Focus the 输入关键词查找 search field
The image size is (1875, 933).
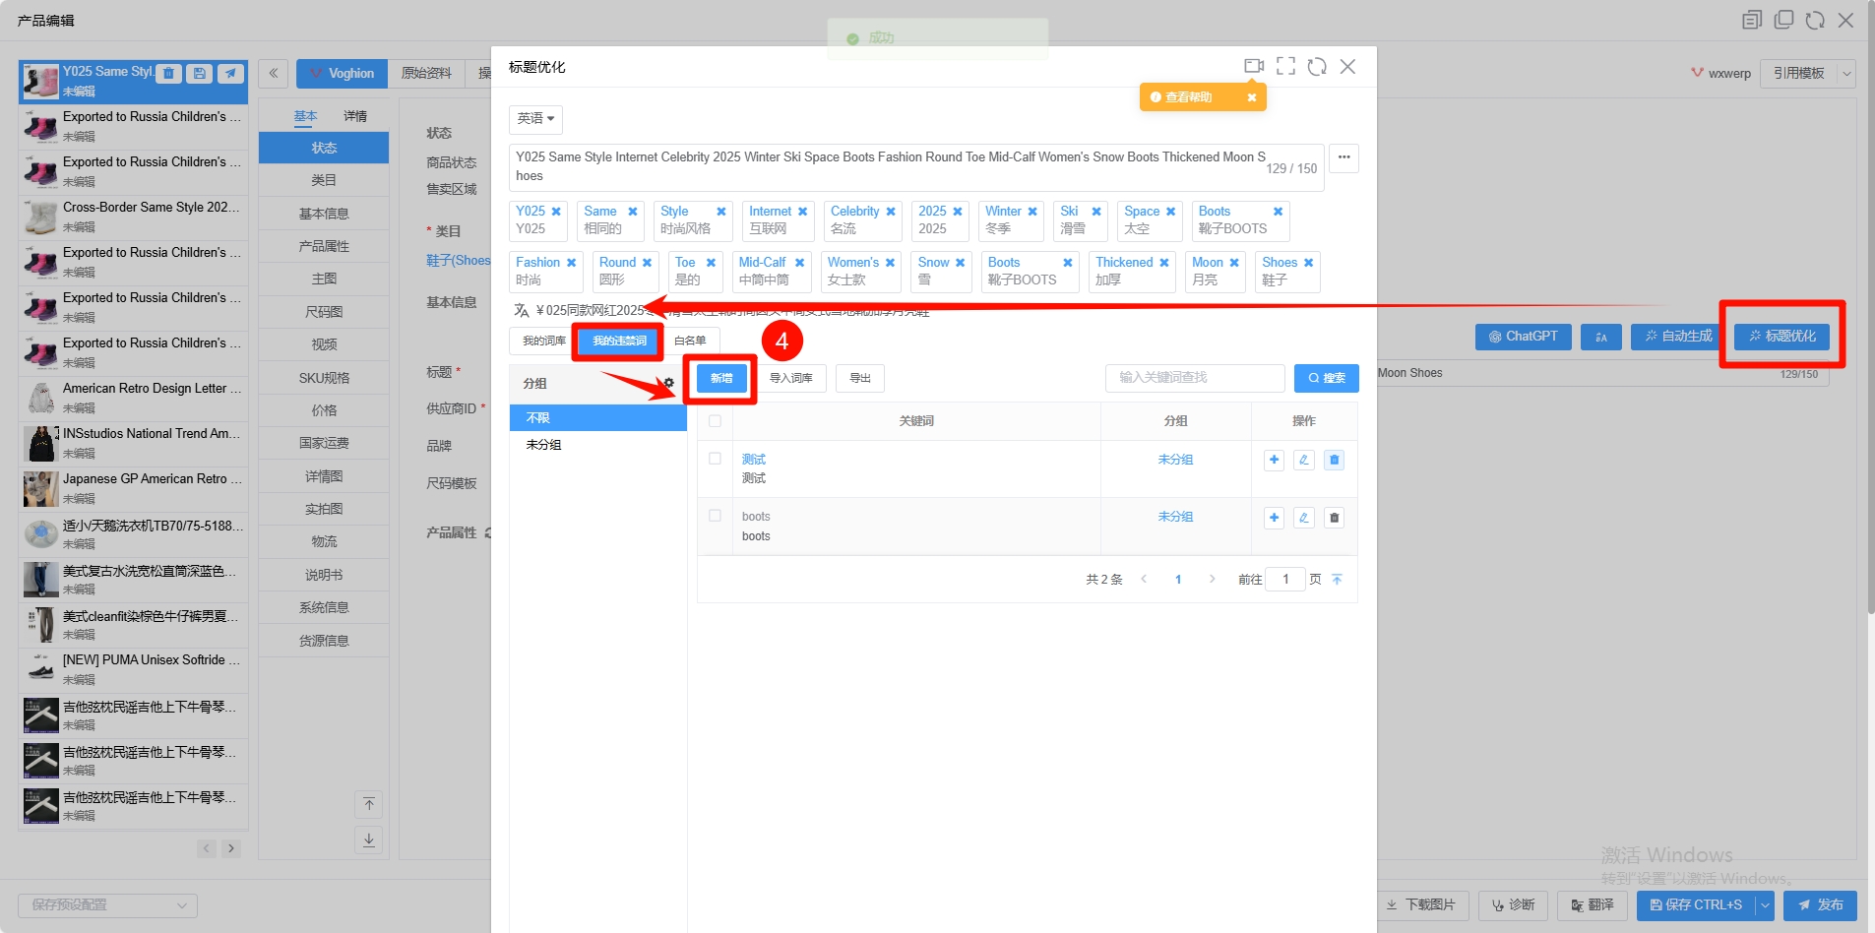(1194, 378)
